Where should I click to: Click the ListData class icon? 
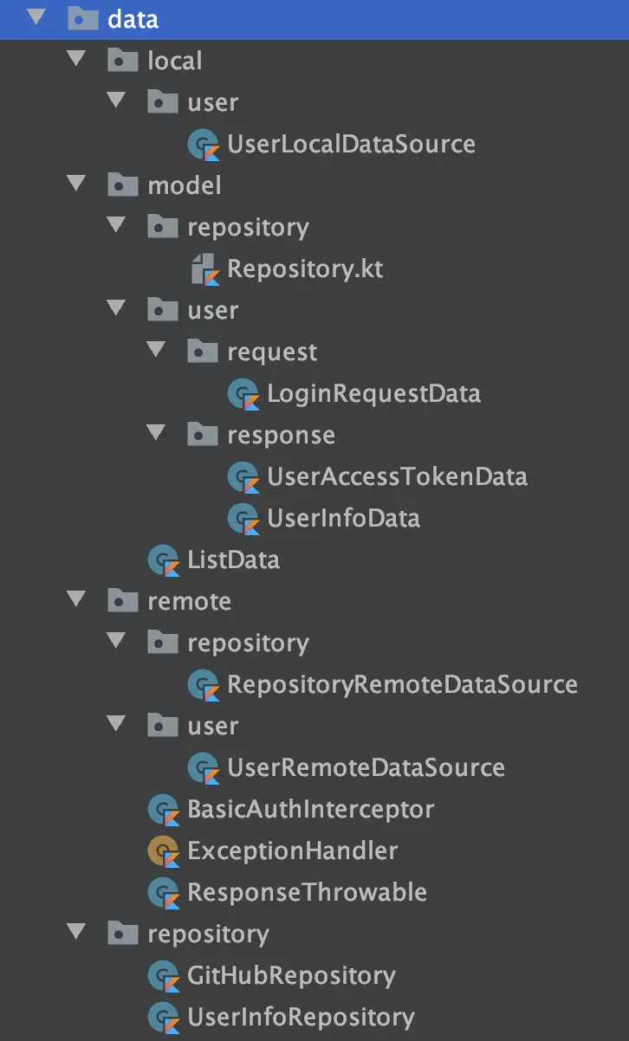click(164, 560)
